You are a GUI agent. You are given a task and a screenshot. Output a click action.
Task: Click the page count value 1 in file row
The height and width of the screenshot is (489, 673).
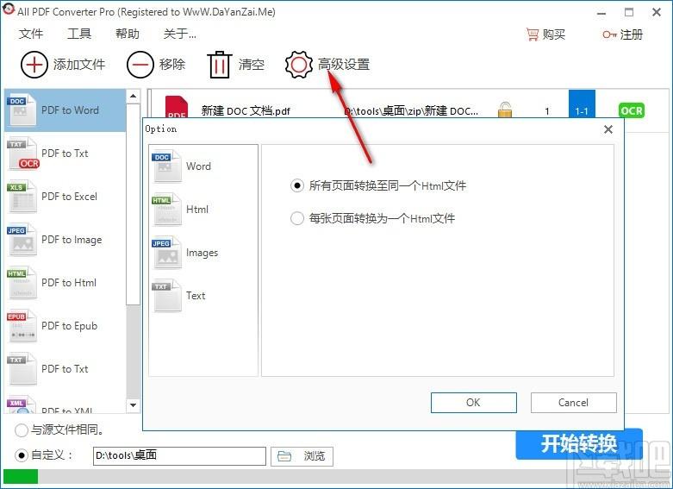547,111
